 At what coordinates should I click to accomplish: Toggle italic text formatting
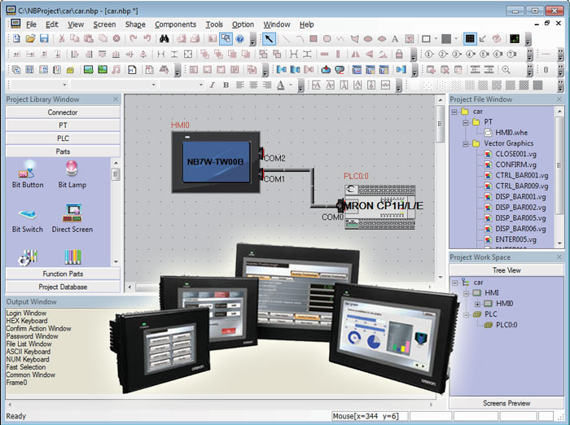(x=212, y=85)
